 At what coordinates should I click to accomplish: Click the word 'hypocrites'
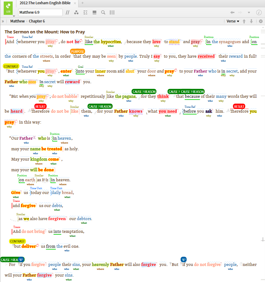click(x=111, y=42)
